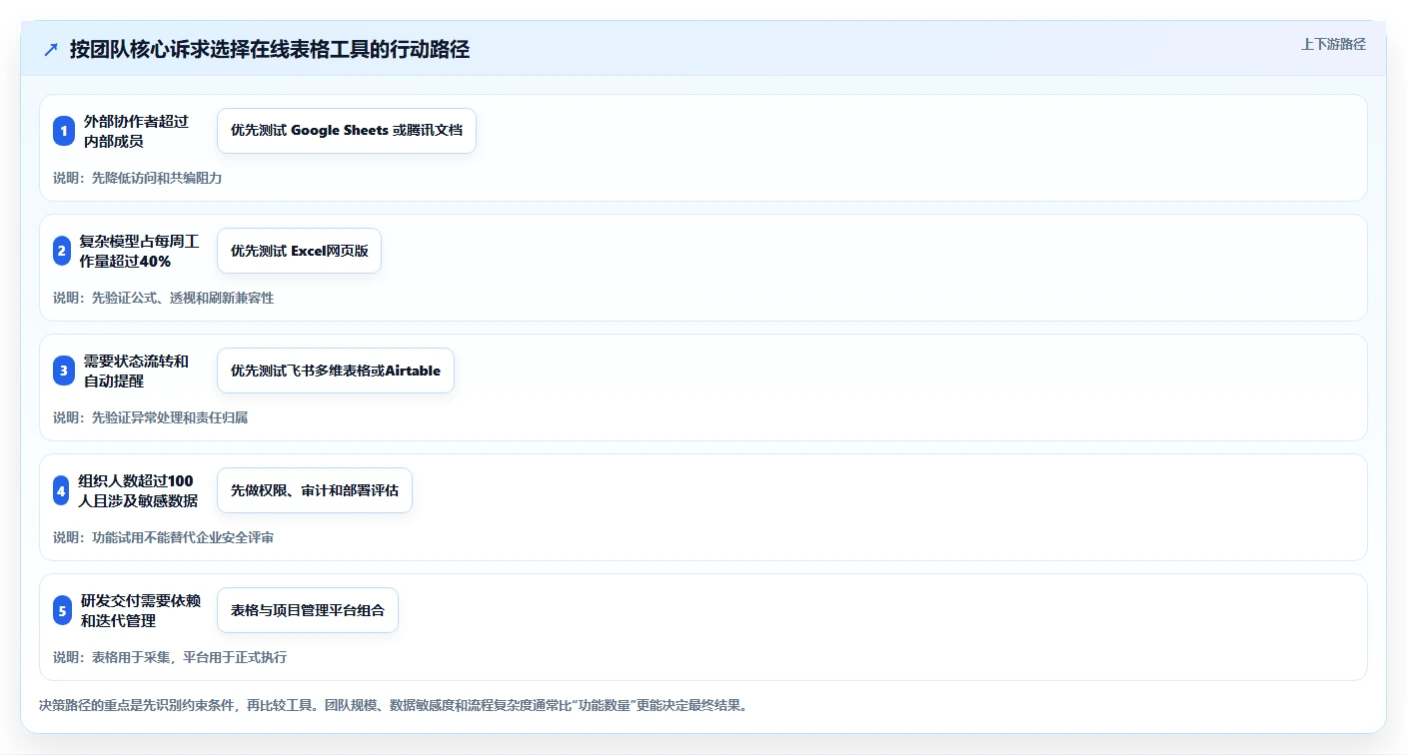This screenshot has width=1407, height=755.
Task: Select step number 2 badge
Action: pyautogui.click(x=62, y=251)
